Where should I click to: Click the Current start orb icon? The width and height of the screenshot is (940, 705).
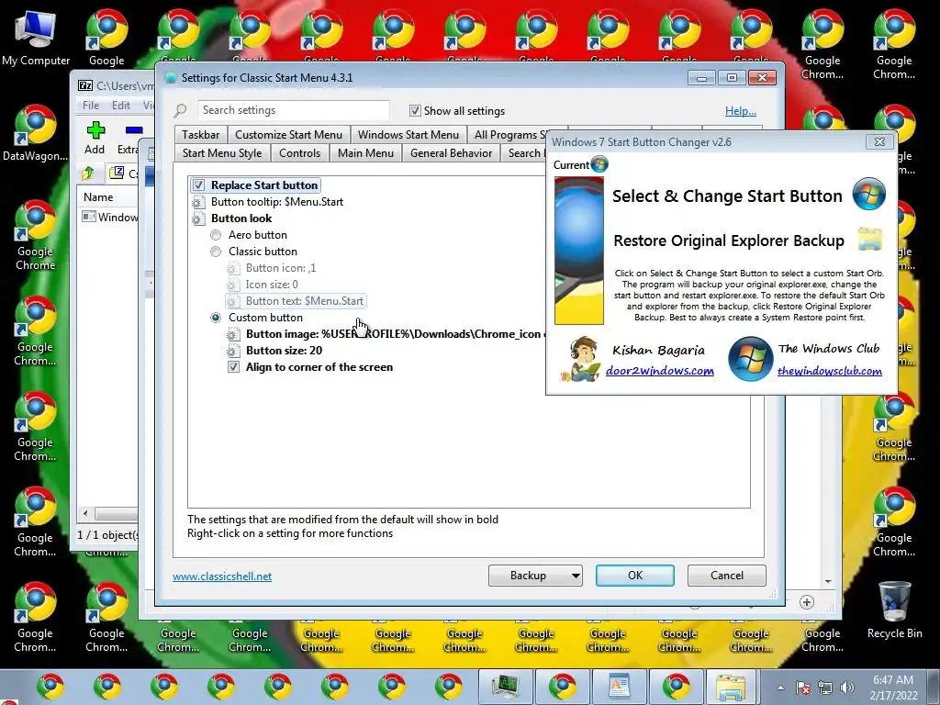pos(599,164)
